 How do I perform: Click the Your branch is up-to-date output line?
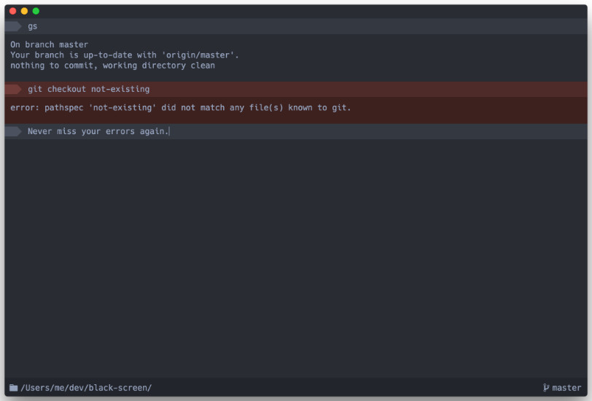pyautogui.click(x=125, y=55)
